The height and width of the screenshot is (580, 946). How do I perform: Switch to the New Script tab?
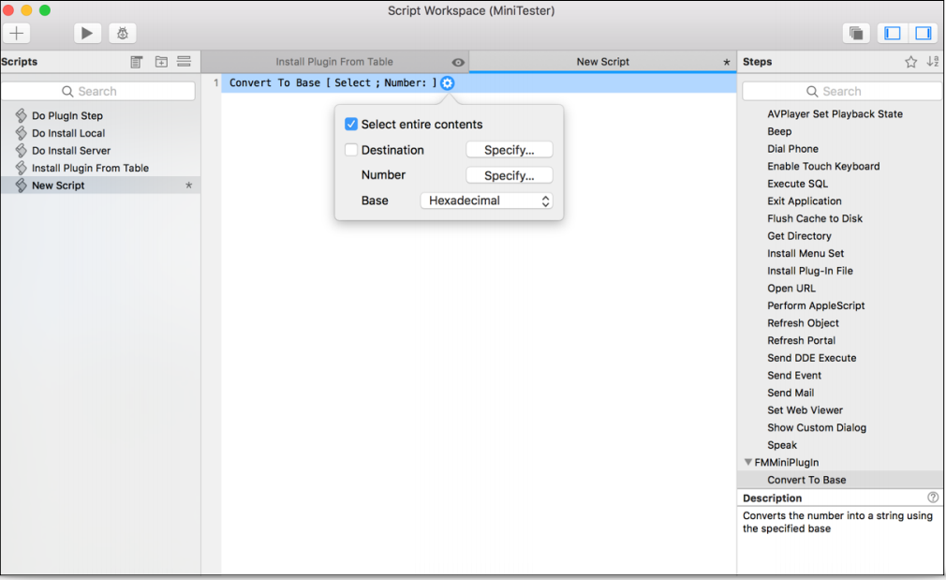[602, 62]
